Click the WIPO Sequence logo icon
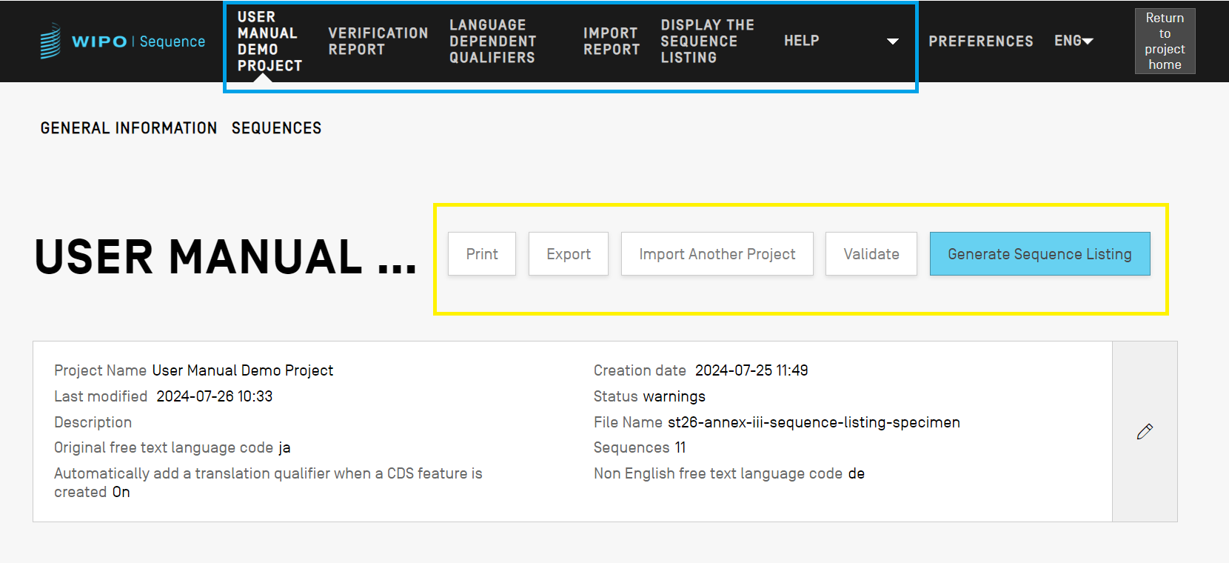The width and height of the screenshot is (1229, 563). [50, 41]
